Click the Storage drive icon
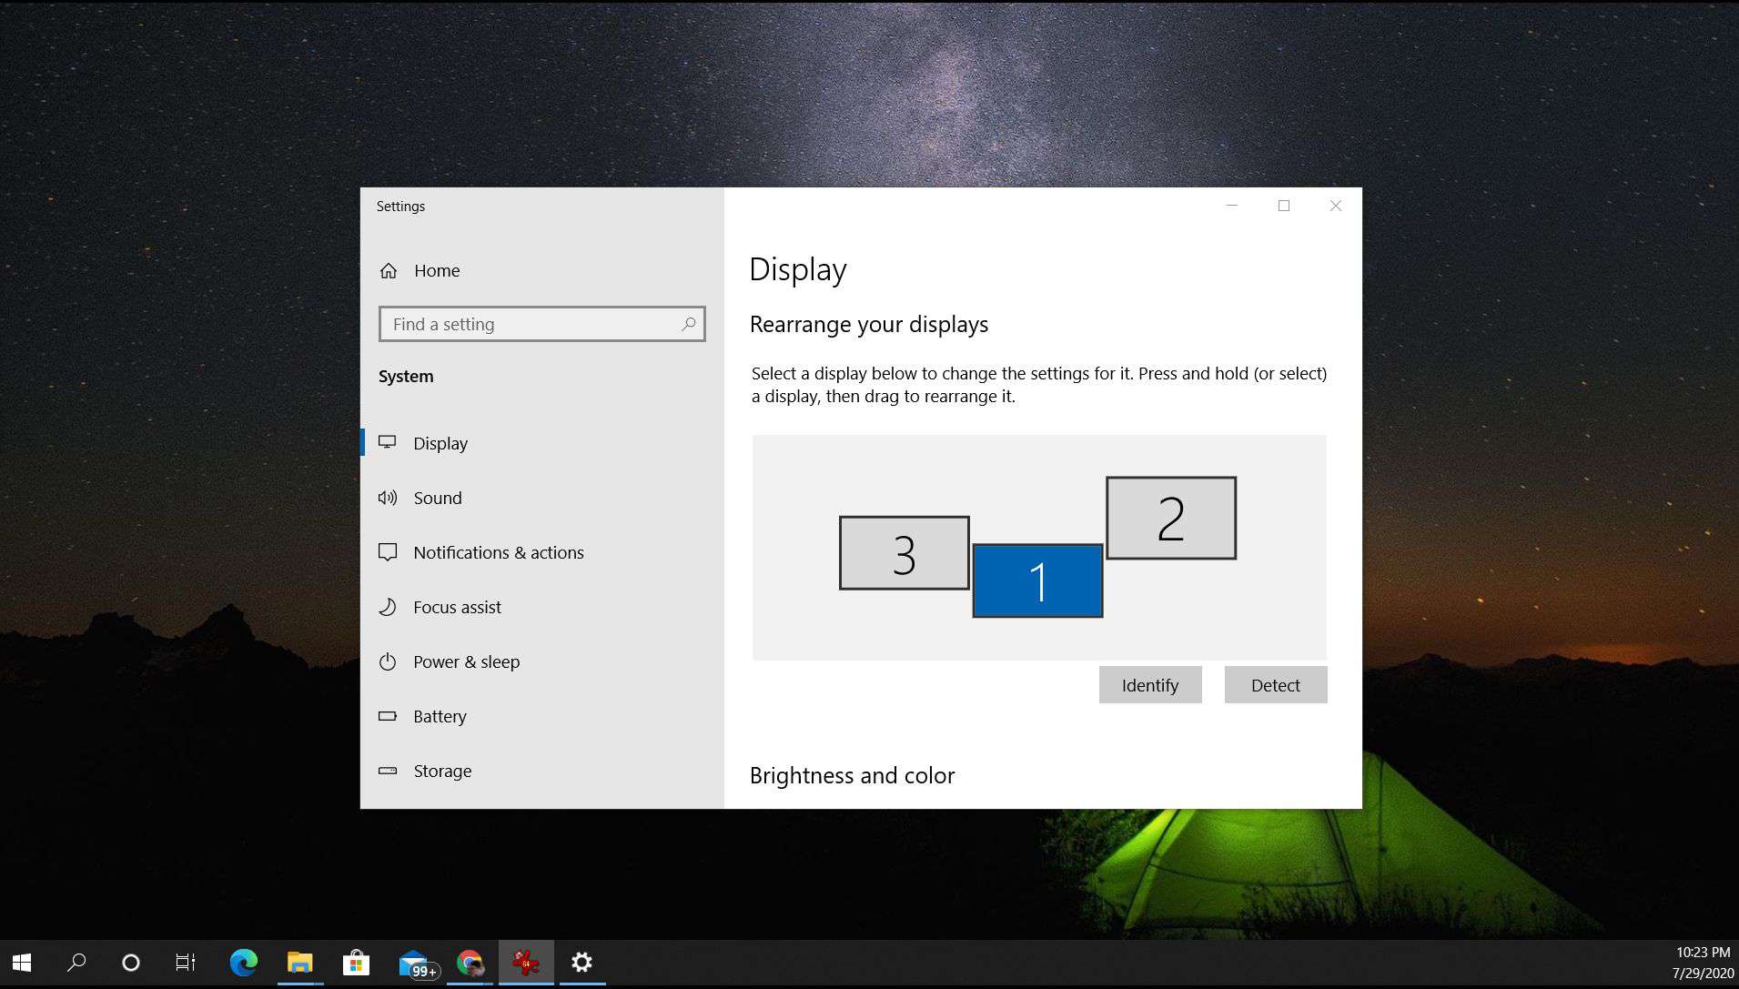Image resolution: width=1739 pixels, height=989 pixels. [x=388, y=771]
